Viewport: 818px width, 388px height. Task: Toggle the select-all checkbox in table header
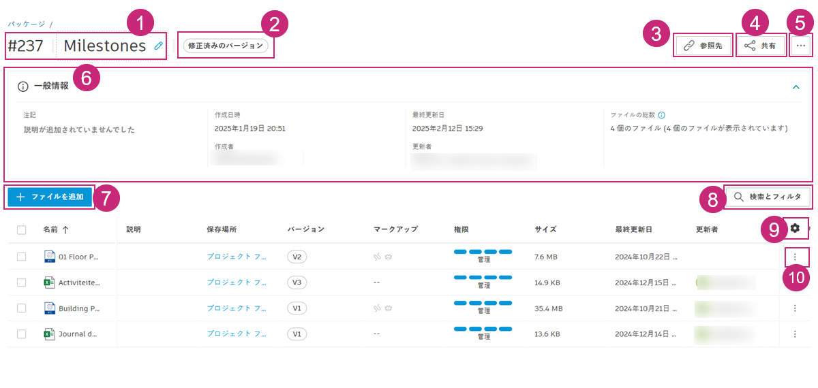pyautogui.click(x=22, y=230)
